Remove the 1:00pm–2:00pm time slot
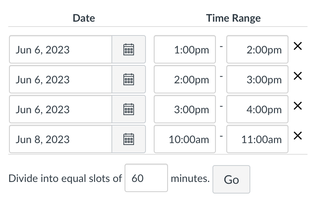The image size is (315, 204). tap(298, 46)
